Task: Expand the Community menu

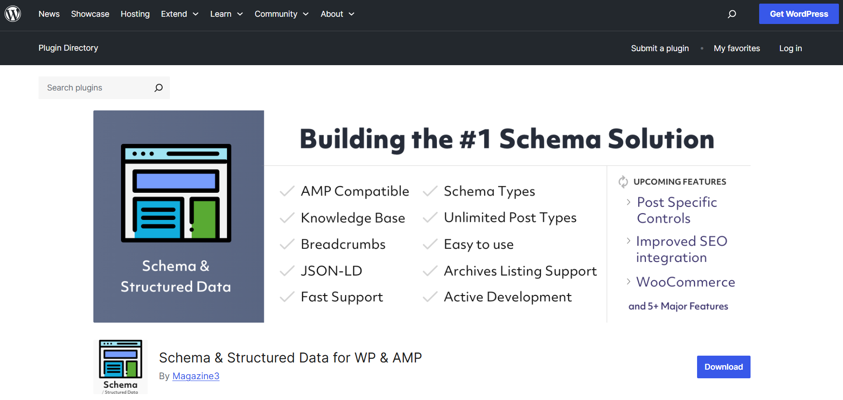Action: [x=281, y=14]
